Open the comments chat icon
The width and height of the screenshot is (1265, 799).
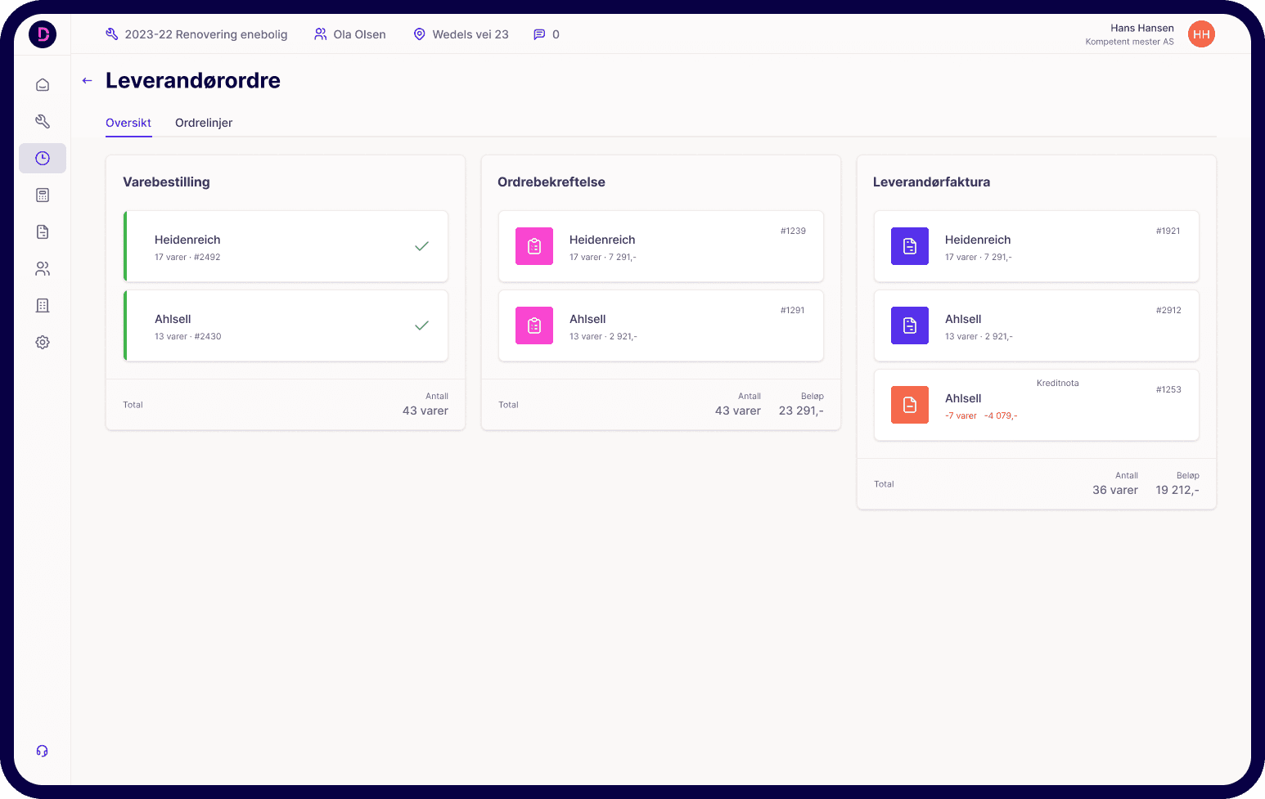point(539,34)
